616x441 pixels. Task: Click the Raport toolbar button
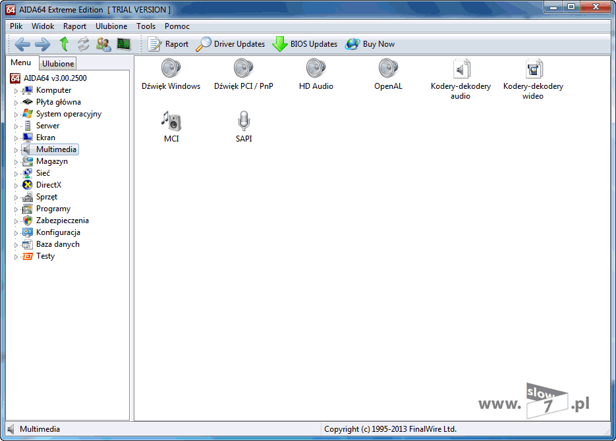(169, 44)
